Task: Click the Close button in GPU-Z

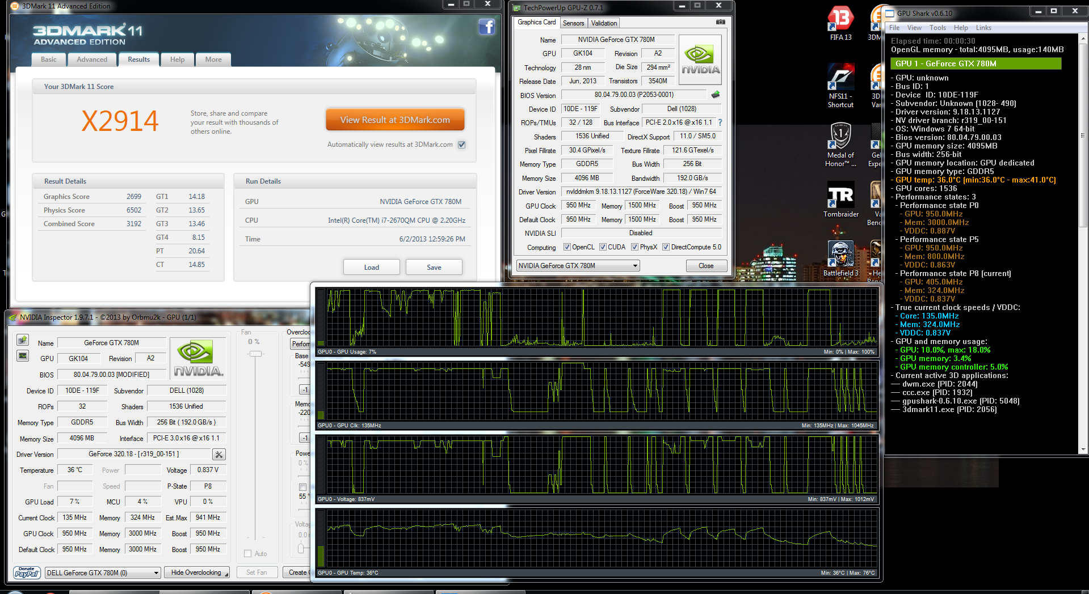Action: [706, 266]
